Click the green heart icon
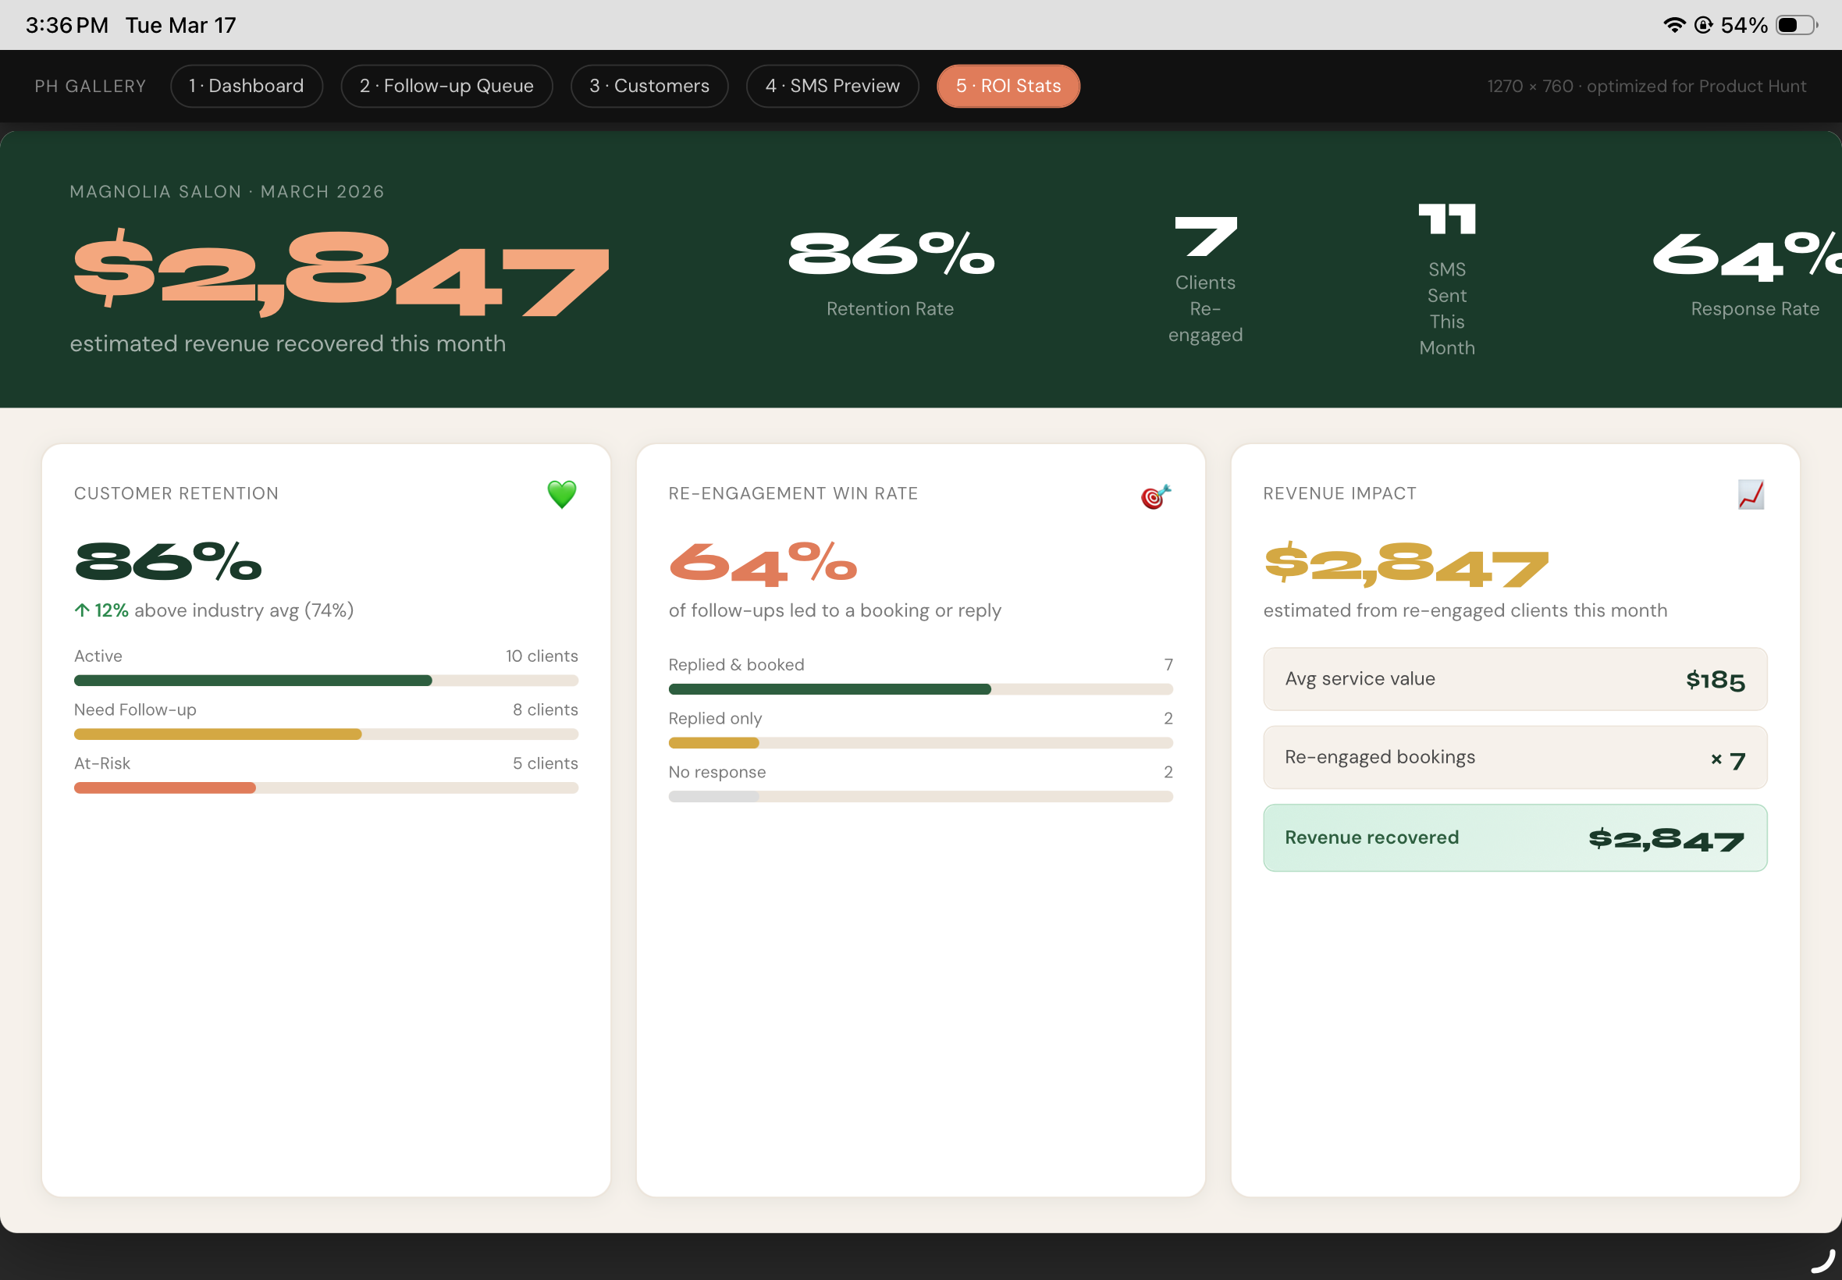 click(561, 494)
